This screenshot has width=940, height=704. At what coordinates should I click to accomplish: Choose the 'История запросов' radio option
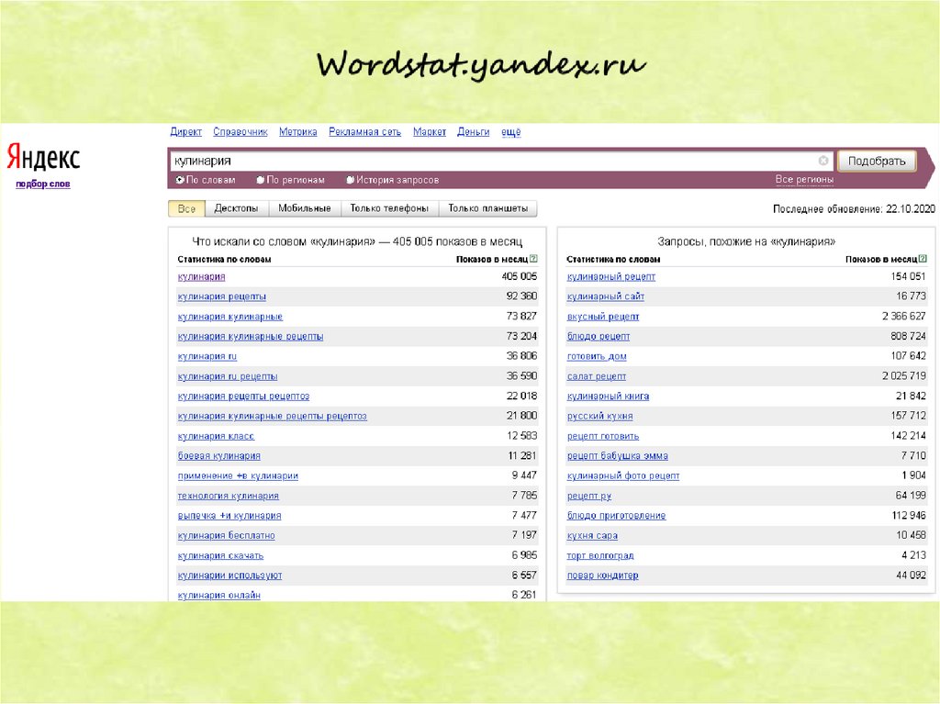pyautogui.click(x=351, y=181)
